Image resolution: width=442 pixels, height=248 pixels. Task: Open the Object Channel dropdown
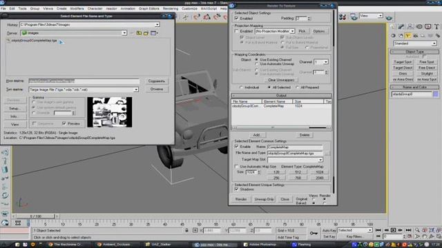point(326,62)
